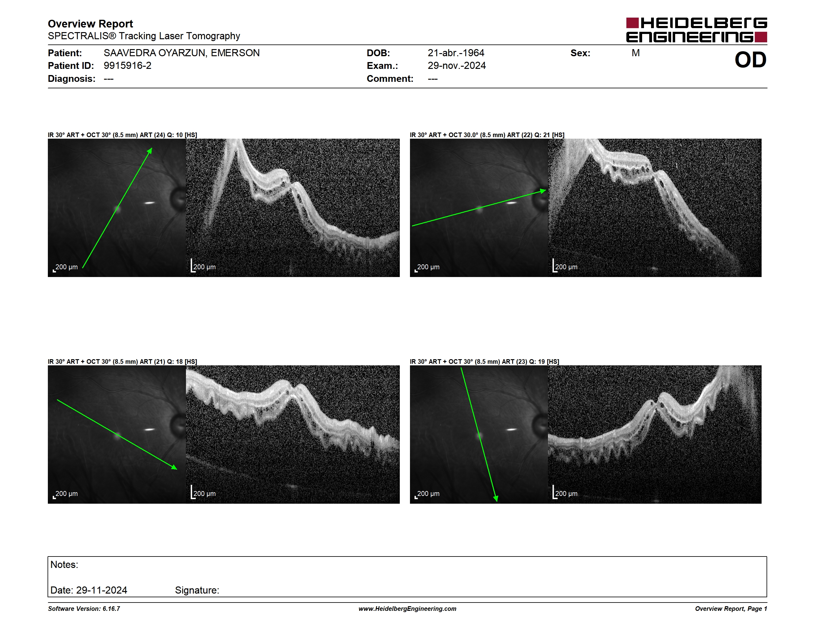Viewport: 815px width, 630px height.
Task: Open the www.HeidelbergEngineering.com link
Action: coord(407,609)
